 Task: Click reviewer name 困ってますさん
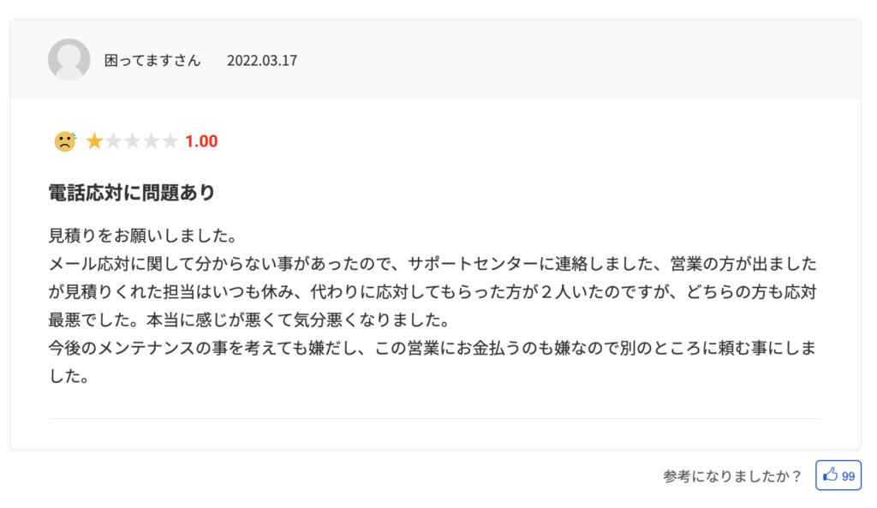[152, 61]
